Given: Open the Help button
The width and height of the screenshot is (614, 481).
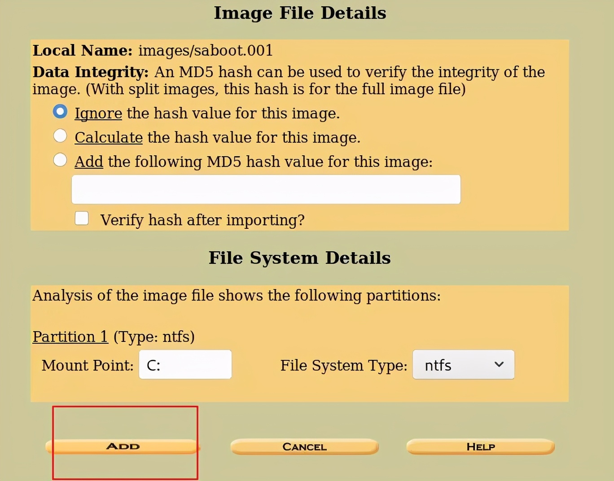Looking at the screenshot, I should point(481,447).
